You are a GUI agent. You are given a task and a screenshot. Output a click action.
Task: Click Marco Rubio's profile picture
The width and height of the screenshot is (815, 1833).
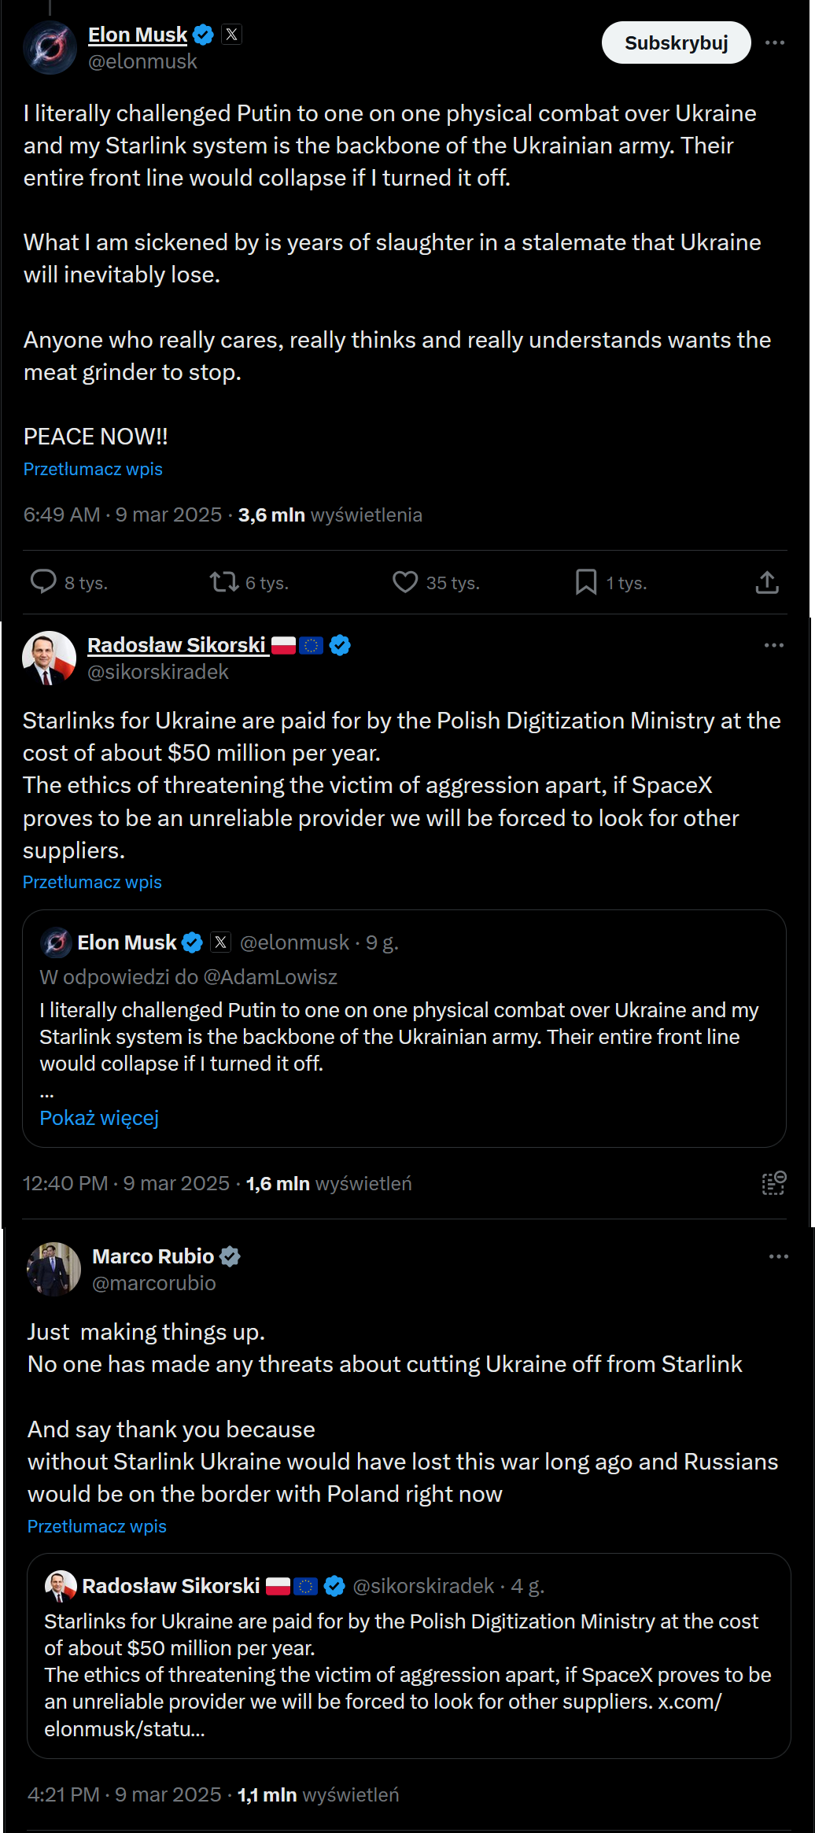click(53, 1269)
